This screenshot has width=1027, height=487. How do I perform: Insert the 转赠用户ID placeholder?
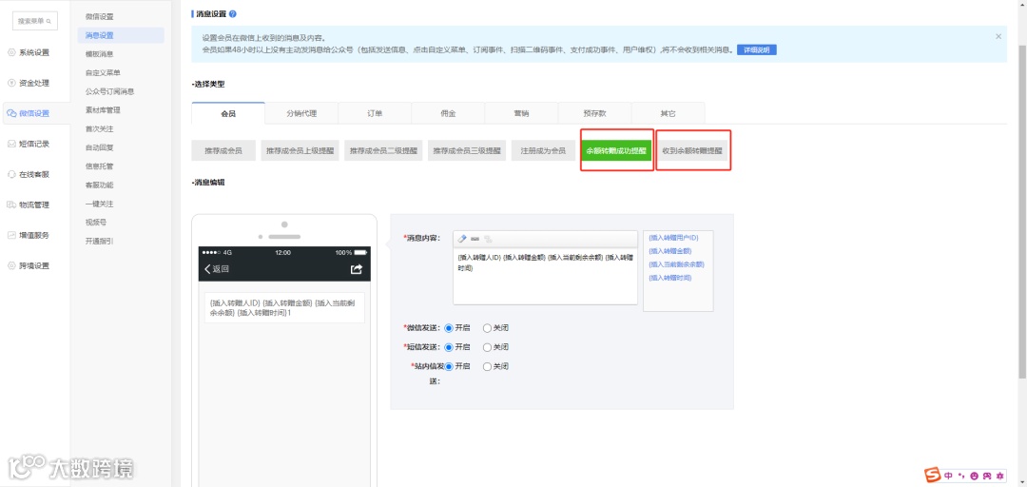[673, 237]
